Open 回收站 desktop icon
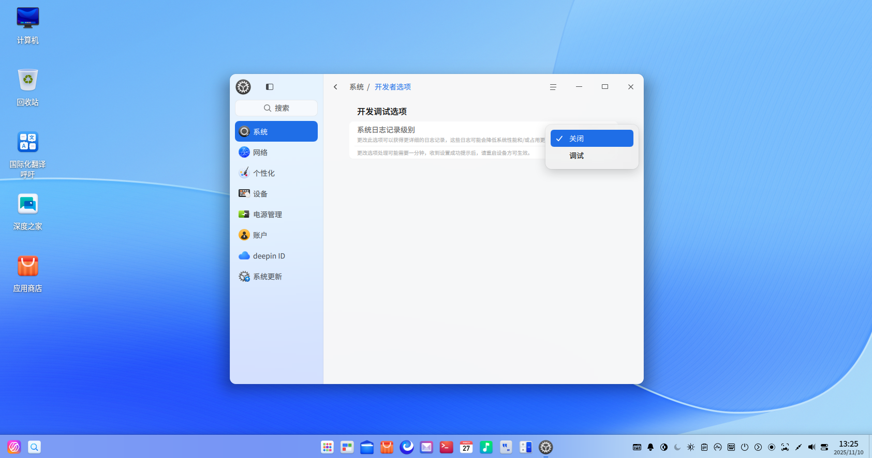 [x=28, y=87]
